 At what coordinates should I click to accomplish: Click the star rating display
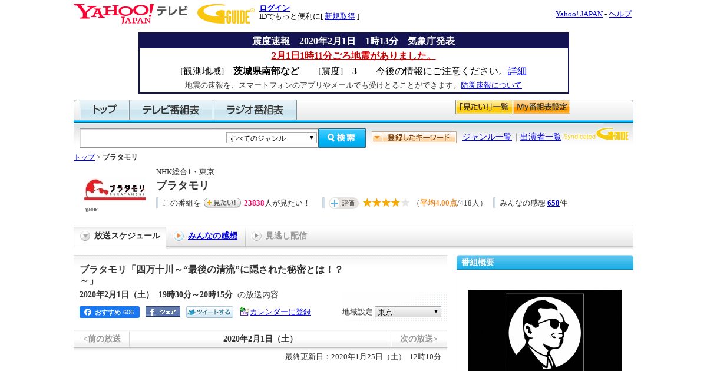[386, 203]
